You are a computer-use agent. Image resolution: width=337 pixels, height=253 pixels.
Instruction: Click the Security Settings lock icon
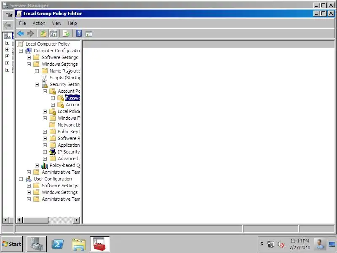(x=45, y=84)
